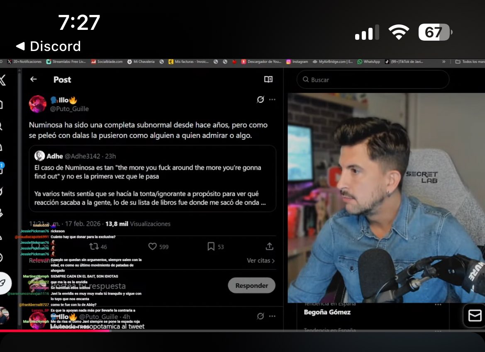Seek on the red video progress bar
485x352 pixels.
coord(55,331)
